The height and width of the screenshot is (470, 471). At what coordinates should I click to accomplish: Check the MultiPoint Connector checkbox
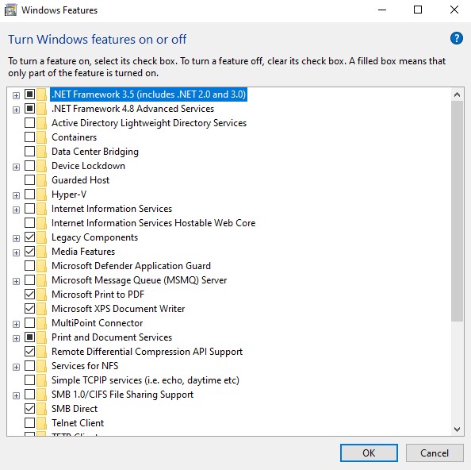pos(30,322)
